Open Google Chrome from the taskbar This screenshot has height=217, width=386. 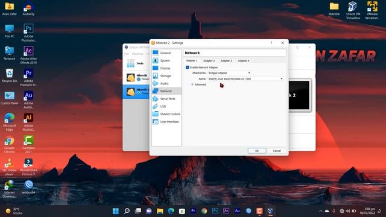click(x=204, y=211)
